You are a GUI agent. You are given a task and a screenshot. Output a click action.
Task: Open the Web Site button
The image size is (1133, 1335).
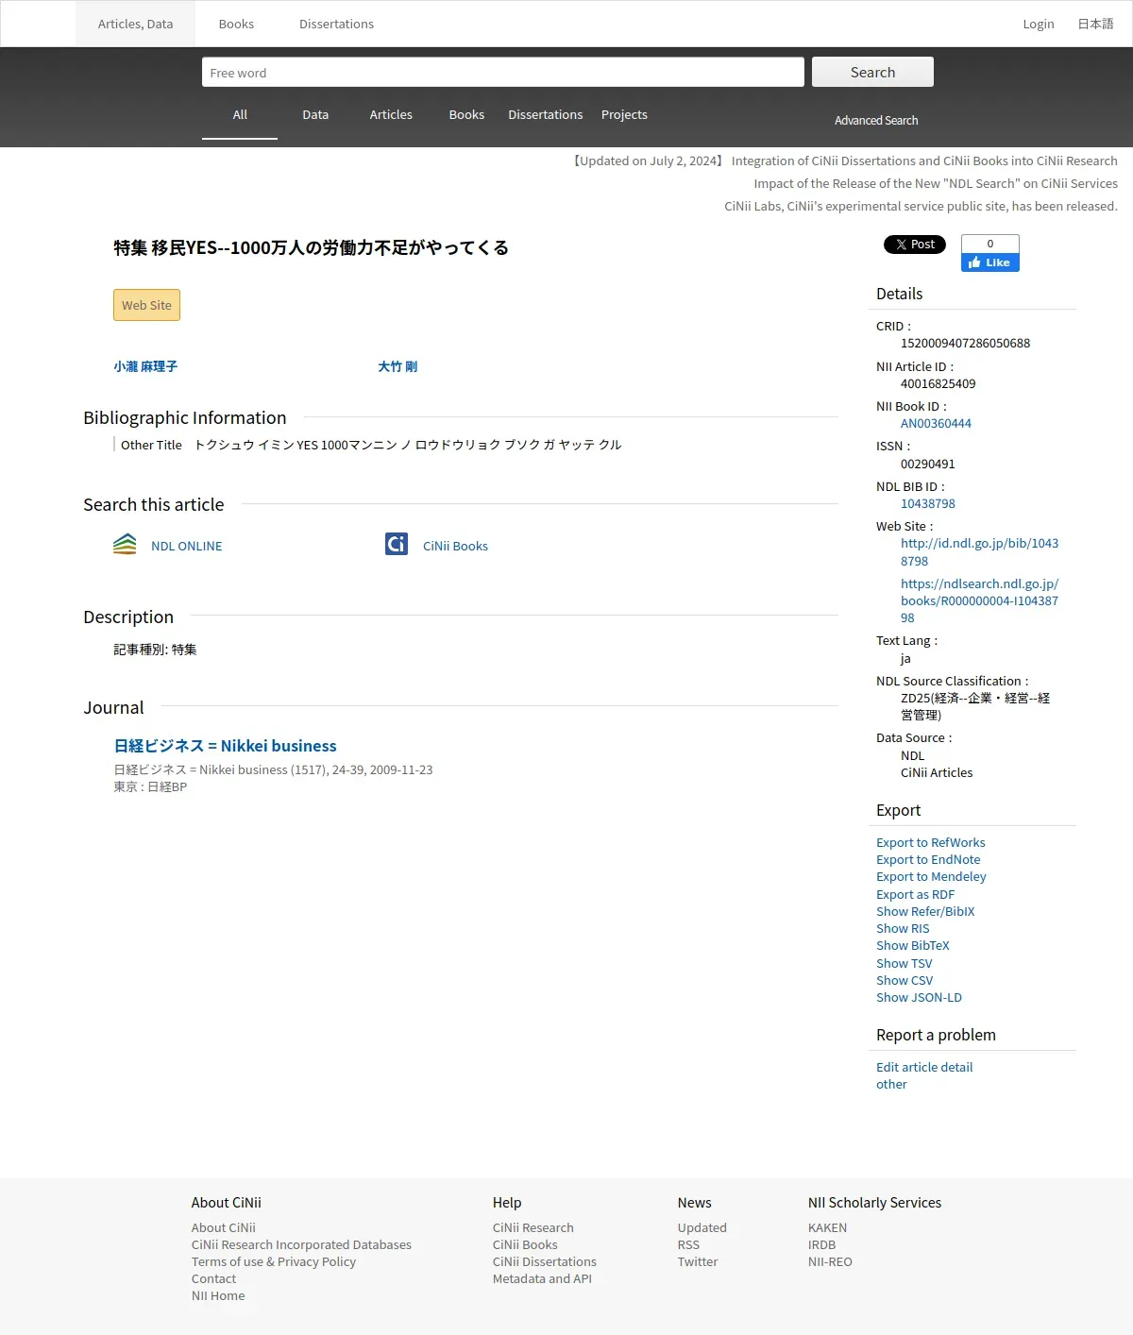[146, 305]
